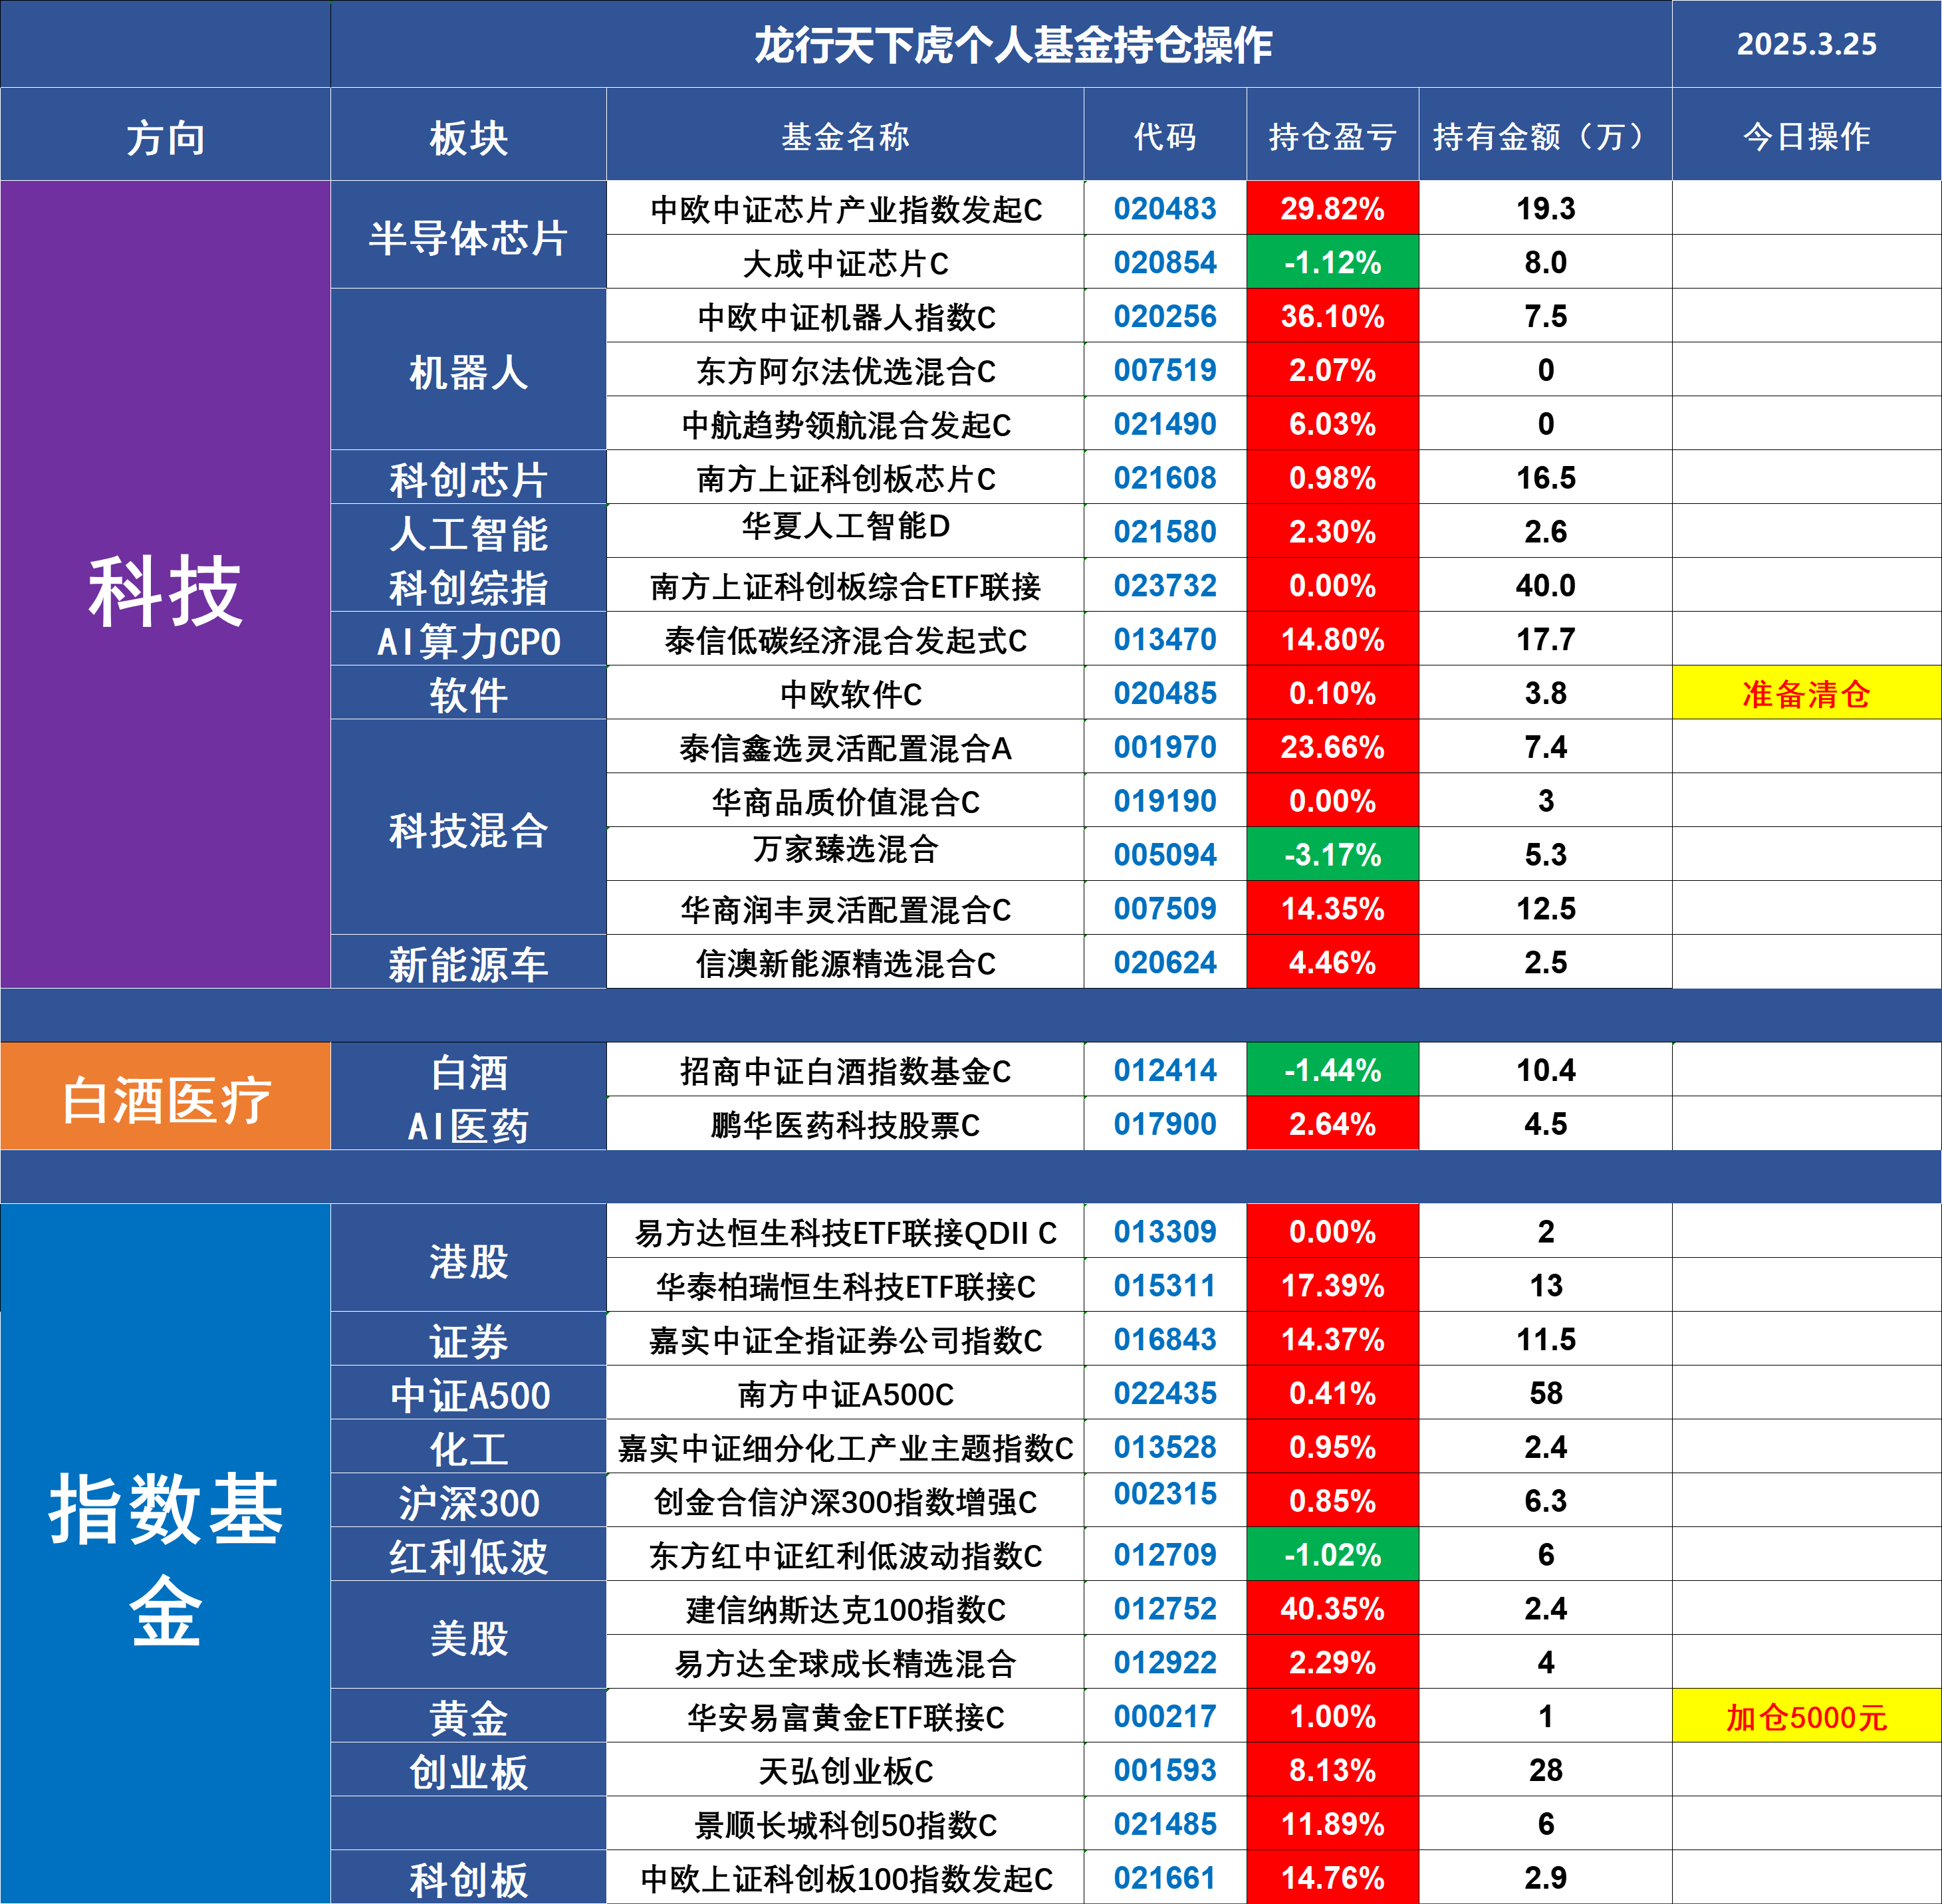Screen dimensions: 1942x1904
Task: Click the fund code 012752
Action: tap(1165, 1609)
